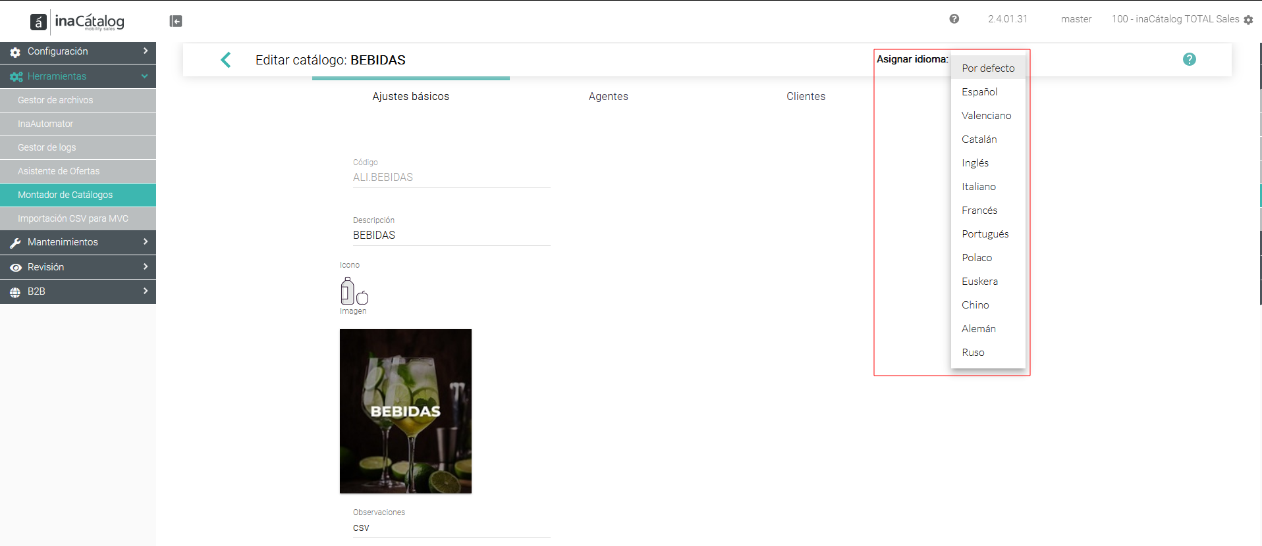Viewport: 1262px width, 546px height.
Task: Open Importación CSV para MVC
Action: 78,218
